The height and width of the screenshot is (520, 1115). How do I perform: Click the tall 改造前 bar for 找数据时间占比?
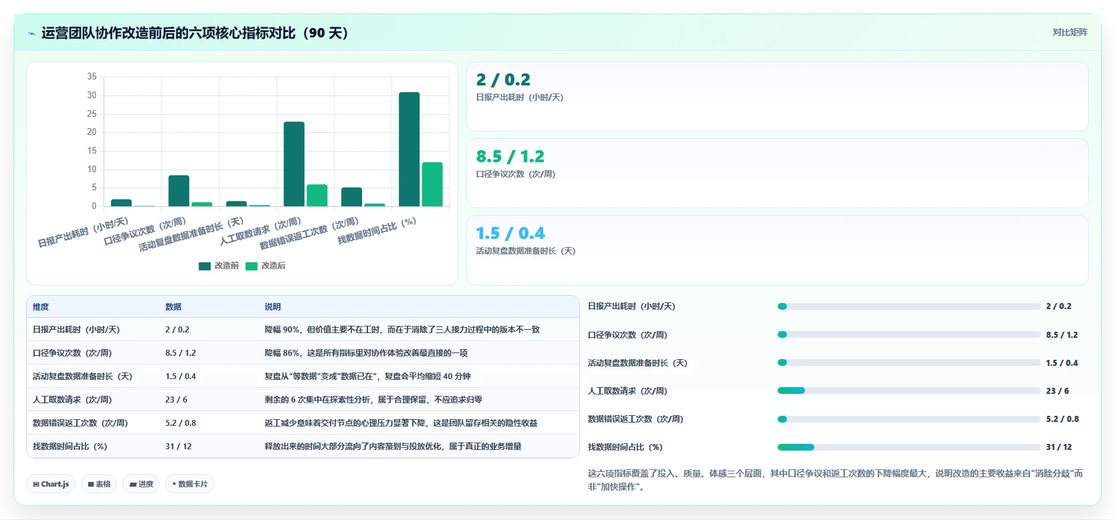[x=409, y=149]
